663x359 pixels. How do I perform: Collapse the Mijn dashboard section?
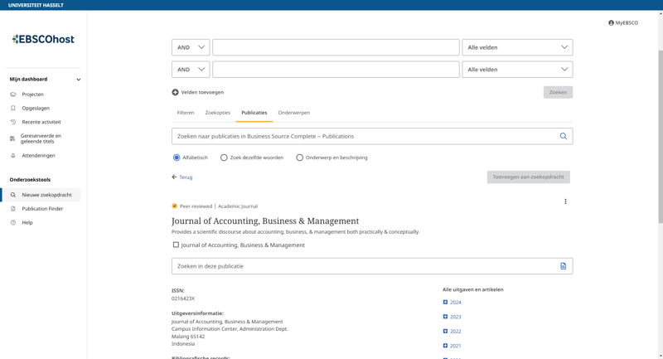click(x=78, y=80)
